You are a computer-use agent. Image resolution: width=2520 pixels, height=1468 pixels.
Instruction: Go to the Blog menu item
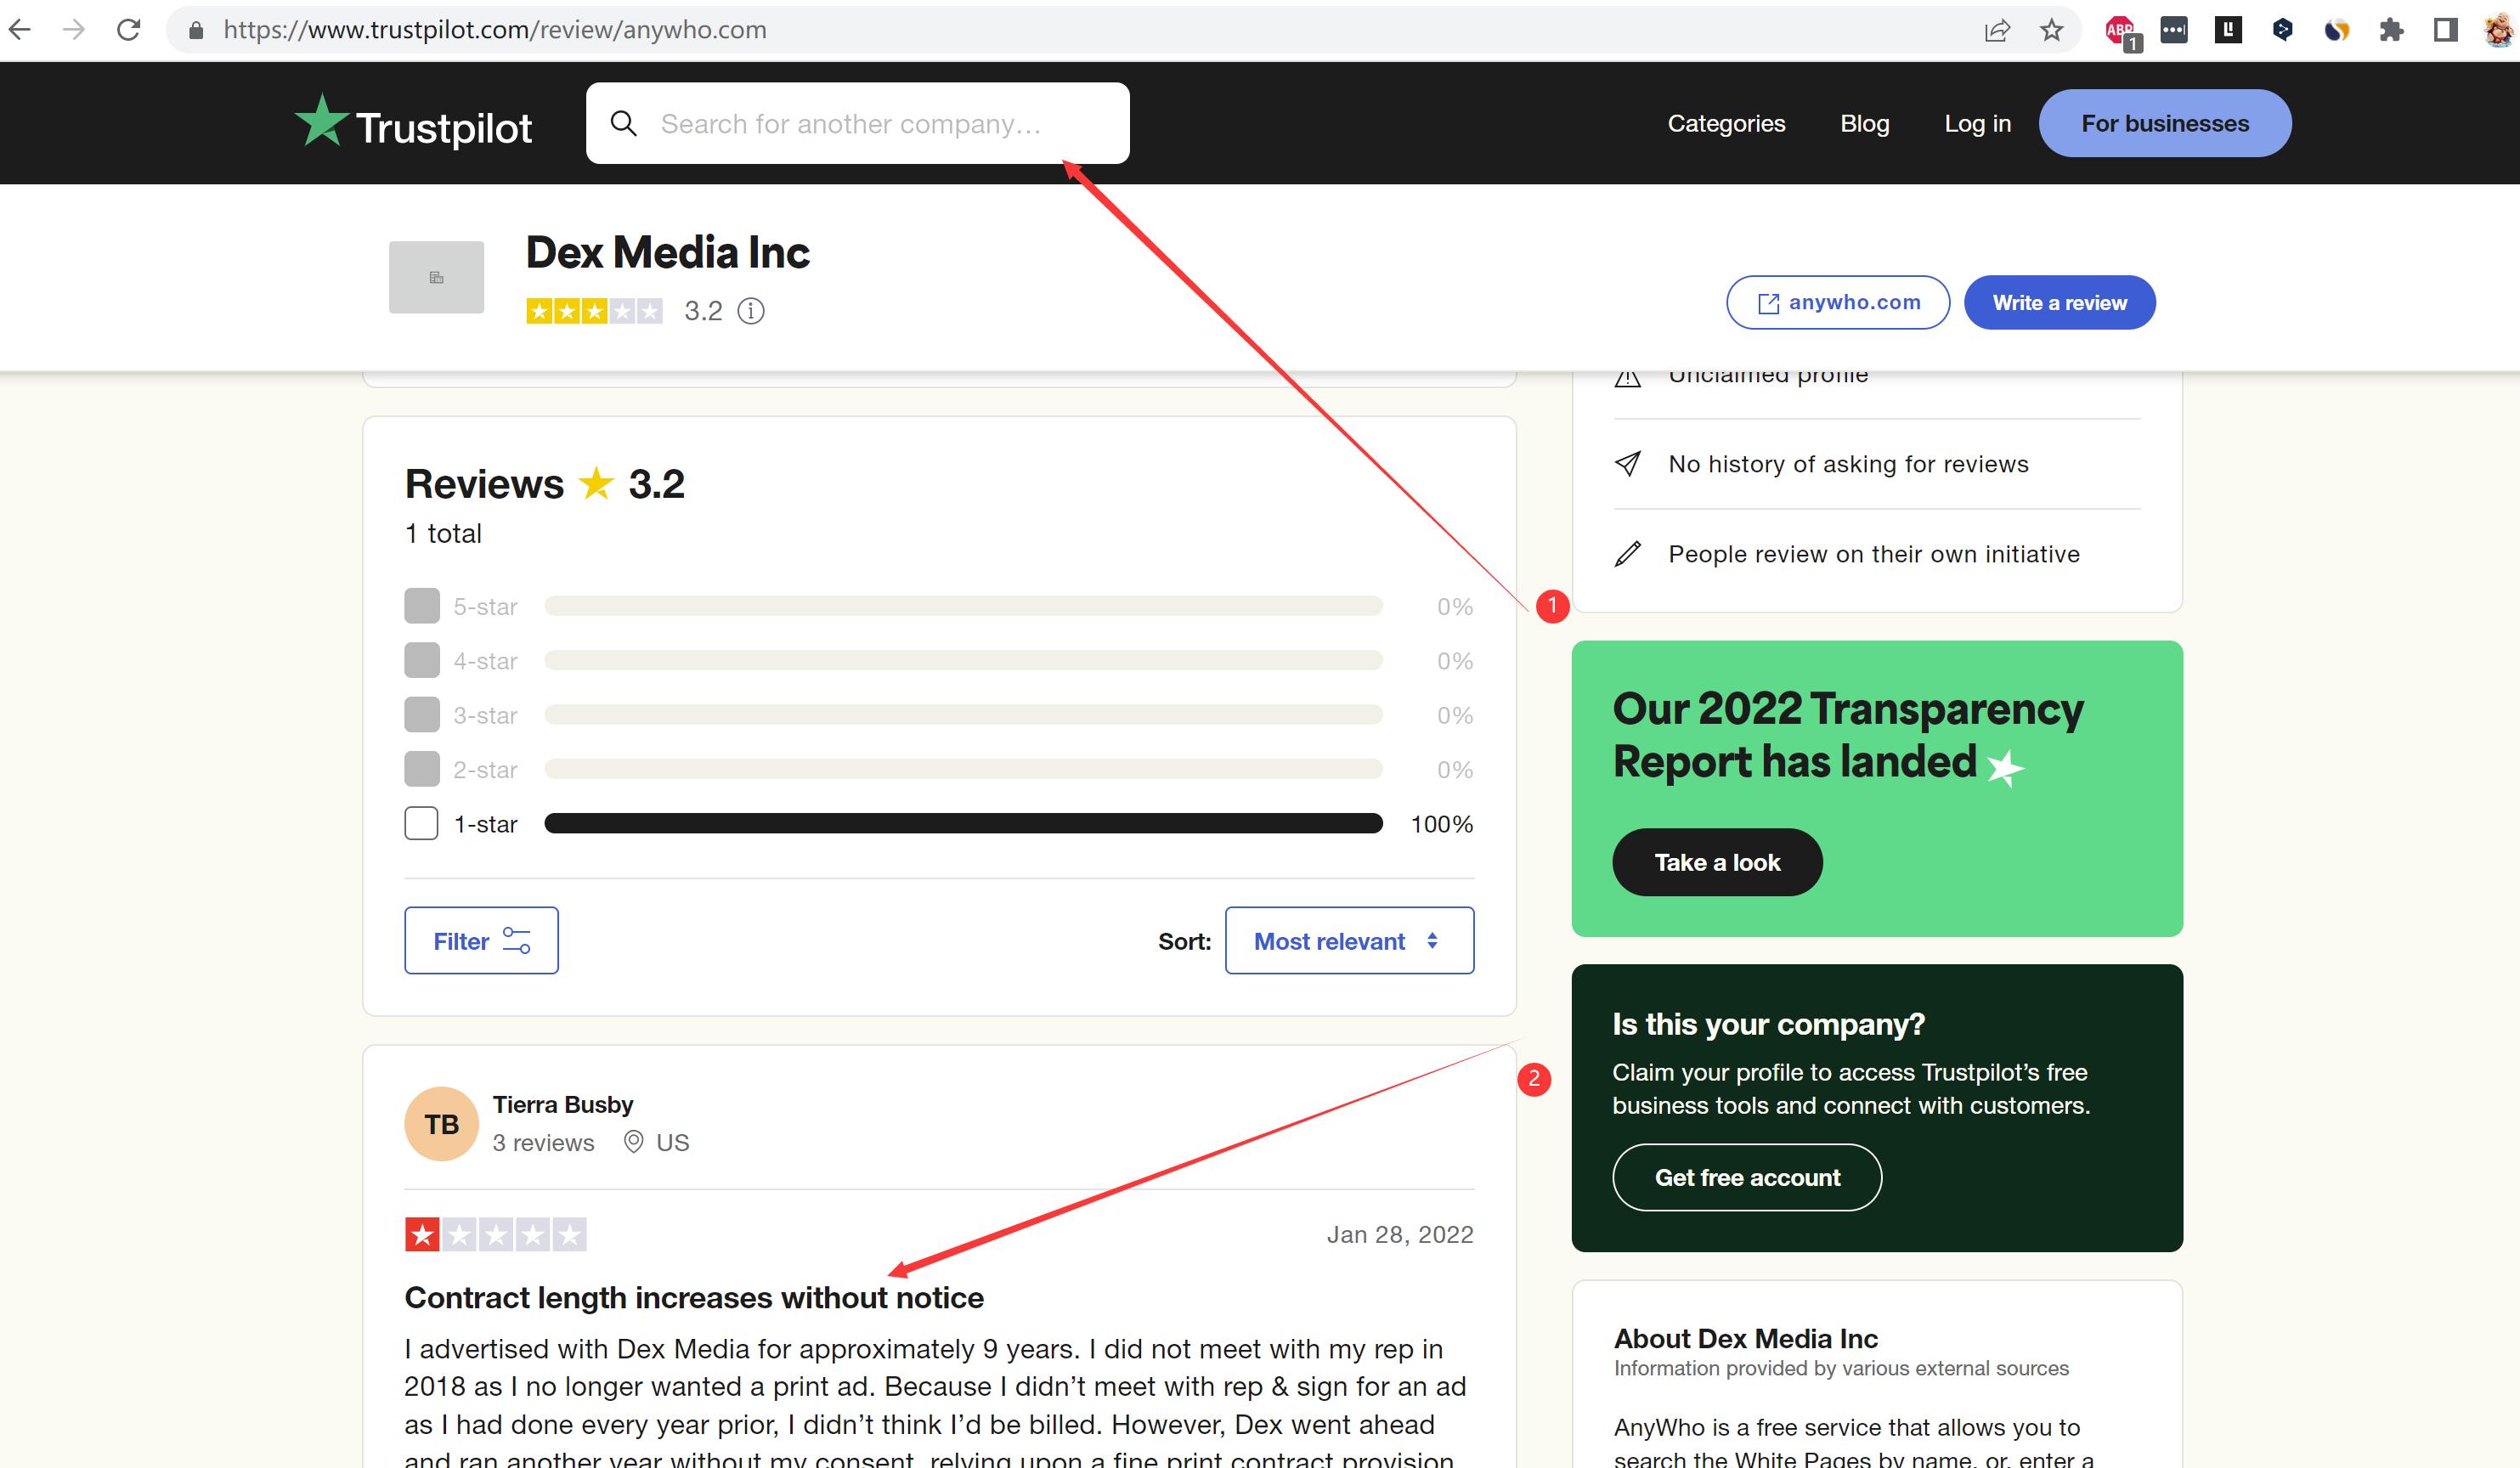tap(1864, 123)
